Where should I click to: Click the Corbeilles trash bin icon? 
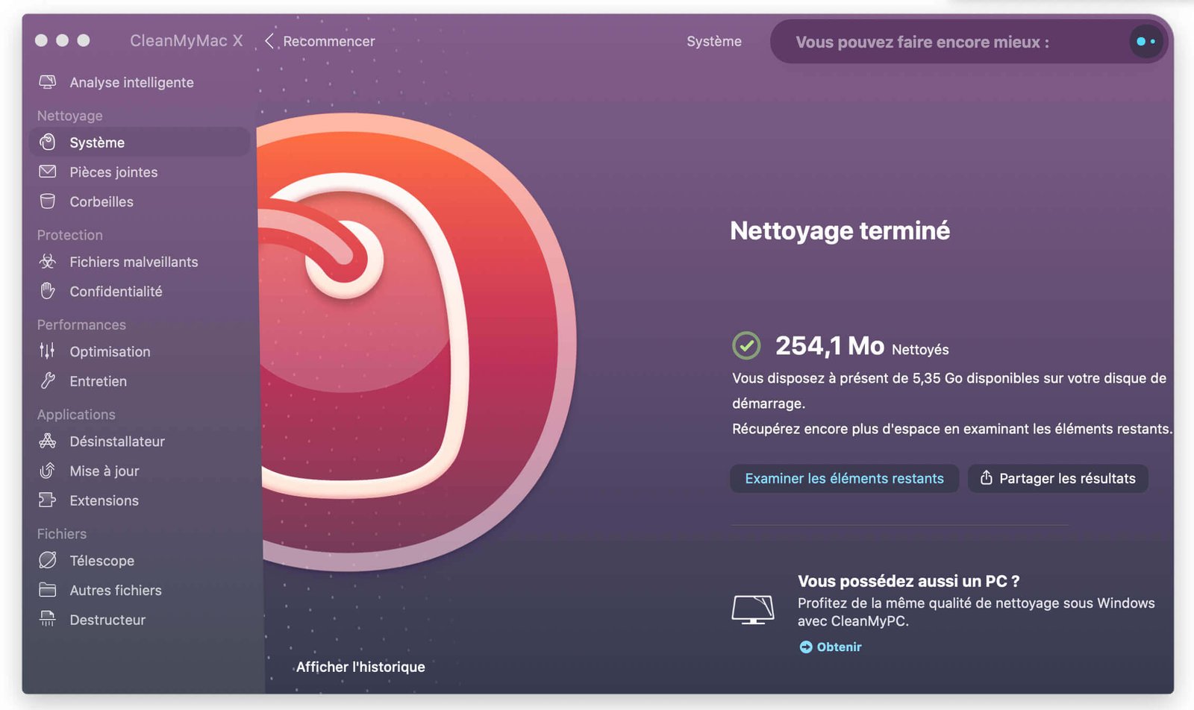click(x=47, y=201)
